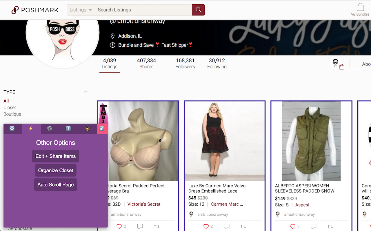Select the lightning bolt tab in purple panel
Image resolution: width=371 pixels, height=231 pixels.
[x=31, y=129]
